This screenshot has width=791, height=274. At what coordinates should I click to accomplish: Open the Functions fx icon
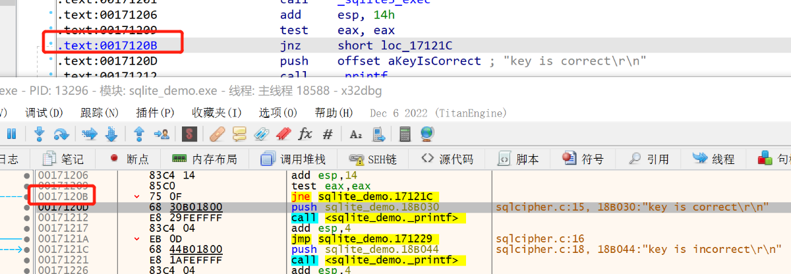click(305, 134)
